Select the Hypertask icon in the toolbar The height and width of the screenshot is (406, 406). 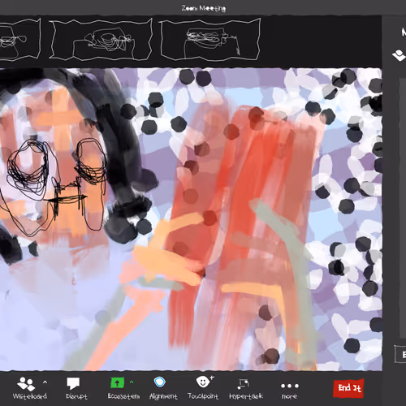click(x=243, y=384)
